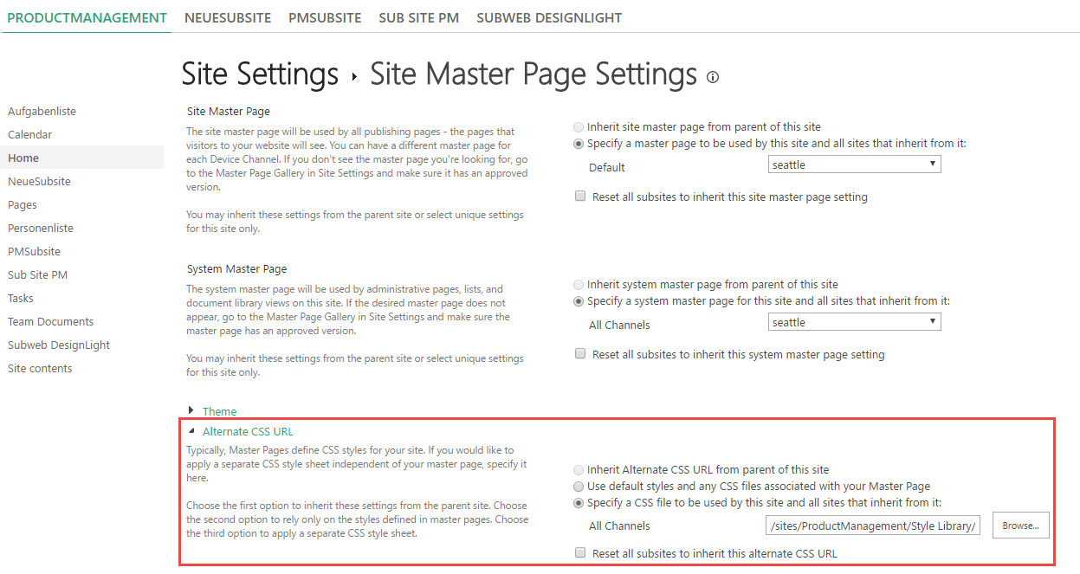1080x574 pixels.
Task: Open Subweb DesignLight in the left sidebar
Action: coord(59,345)
